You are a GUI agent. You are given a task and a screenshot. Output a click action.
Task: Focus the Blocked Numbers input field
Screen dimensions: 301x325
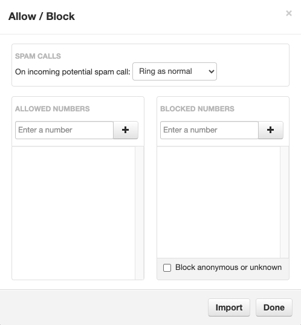point(209,130)
